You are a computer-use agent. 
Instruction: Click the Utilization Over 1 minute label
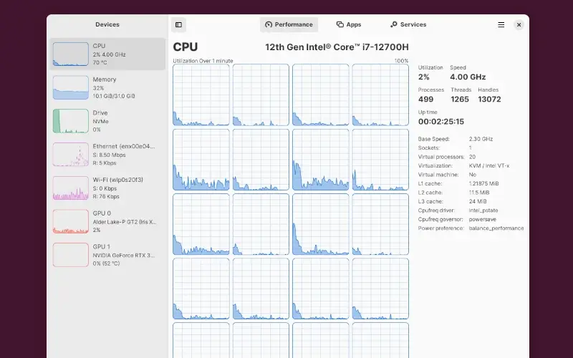(203, 61)
